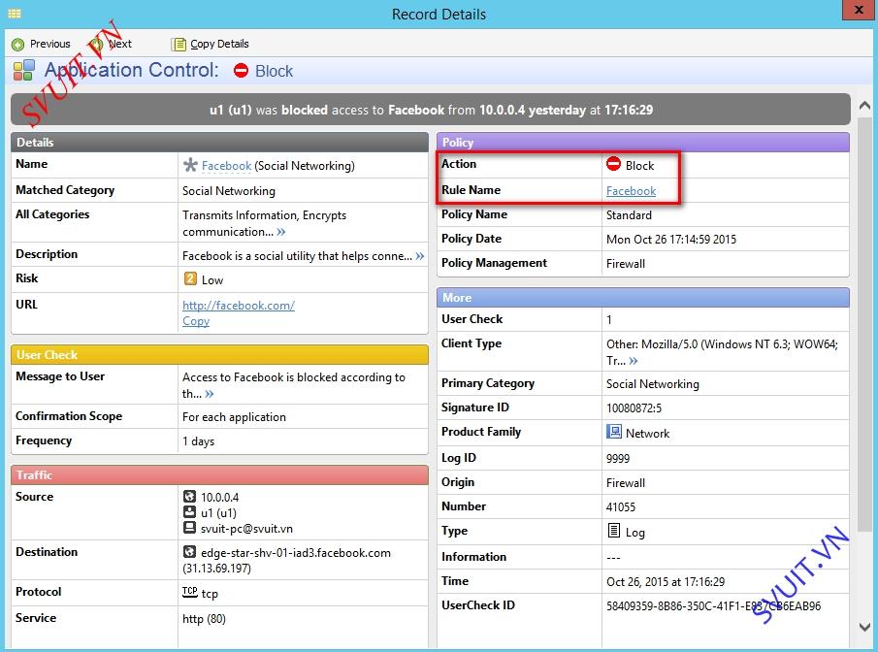The width and height of the screenshot is (878, 652).
Task: Click user u1 (u1) icon in Source
Action: pyautogui.click(x=190, y=512)
